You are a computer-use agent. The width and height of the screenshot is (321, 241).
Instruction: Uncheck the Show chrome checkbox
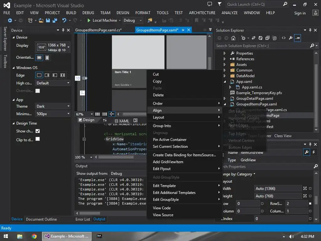38,131
